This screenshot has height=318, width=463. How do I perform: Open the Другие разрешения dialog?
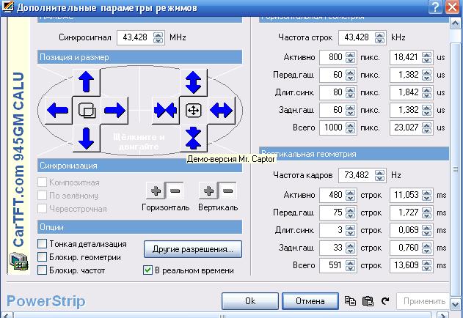click(192, 249)
